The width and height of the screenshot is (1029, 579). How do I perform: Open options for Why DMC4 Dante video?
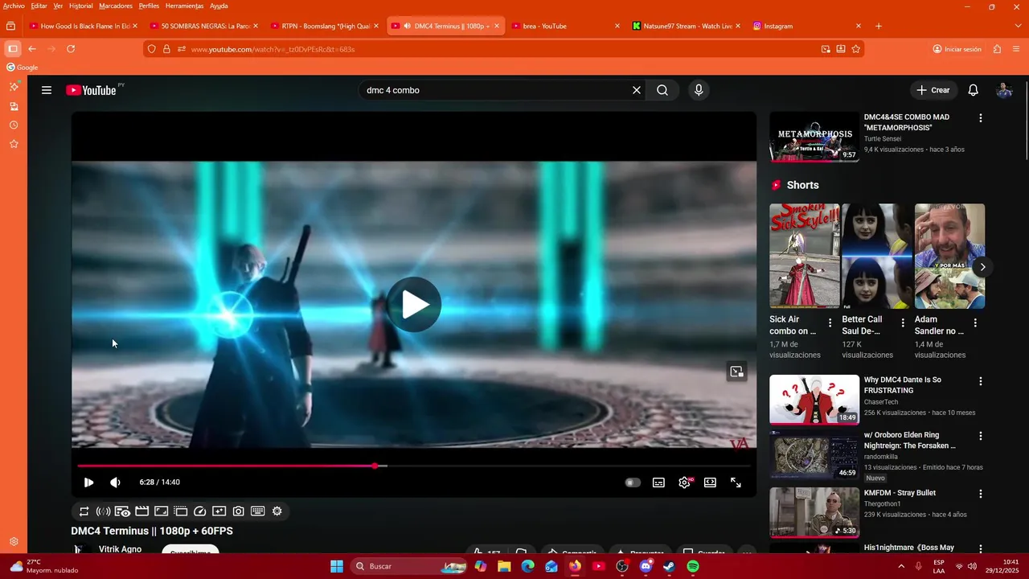[x=980, y=380]
